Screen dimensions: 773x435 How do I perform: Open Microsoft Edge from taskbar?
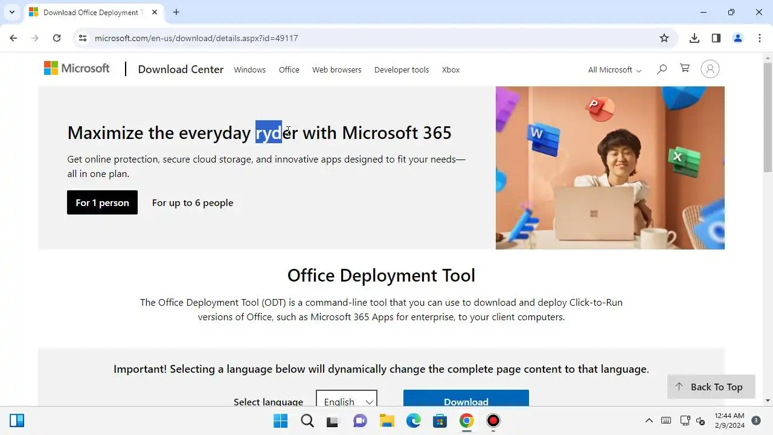point(414,420)
